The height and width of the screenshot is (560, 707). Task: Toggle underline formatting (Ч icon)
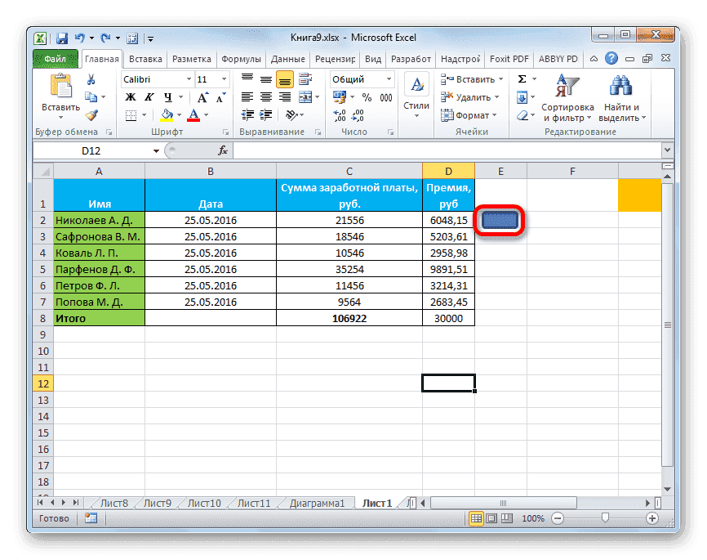169,96
